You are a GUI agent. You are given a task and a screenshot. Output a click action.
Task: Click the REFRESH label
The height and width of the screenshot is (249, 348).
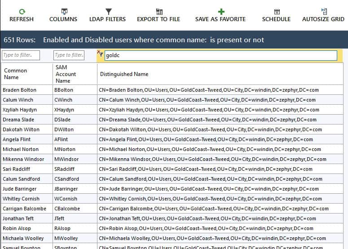point(22,19)
